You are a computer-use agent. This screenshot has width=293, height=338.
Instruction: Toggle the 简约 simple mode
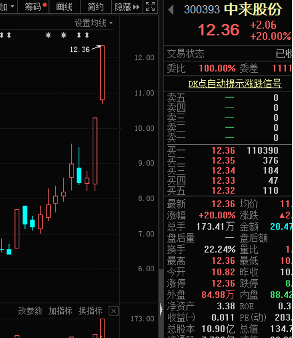point(96,7)
